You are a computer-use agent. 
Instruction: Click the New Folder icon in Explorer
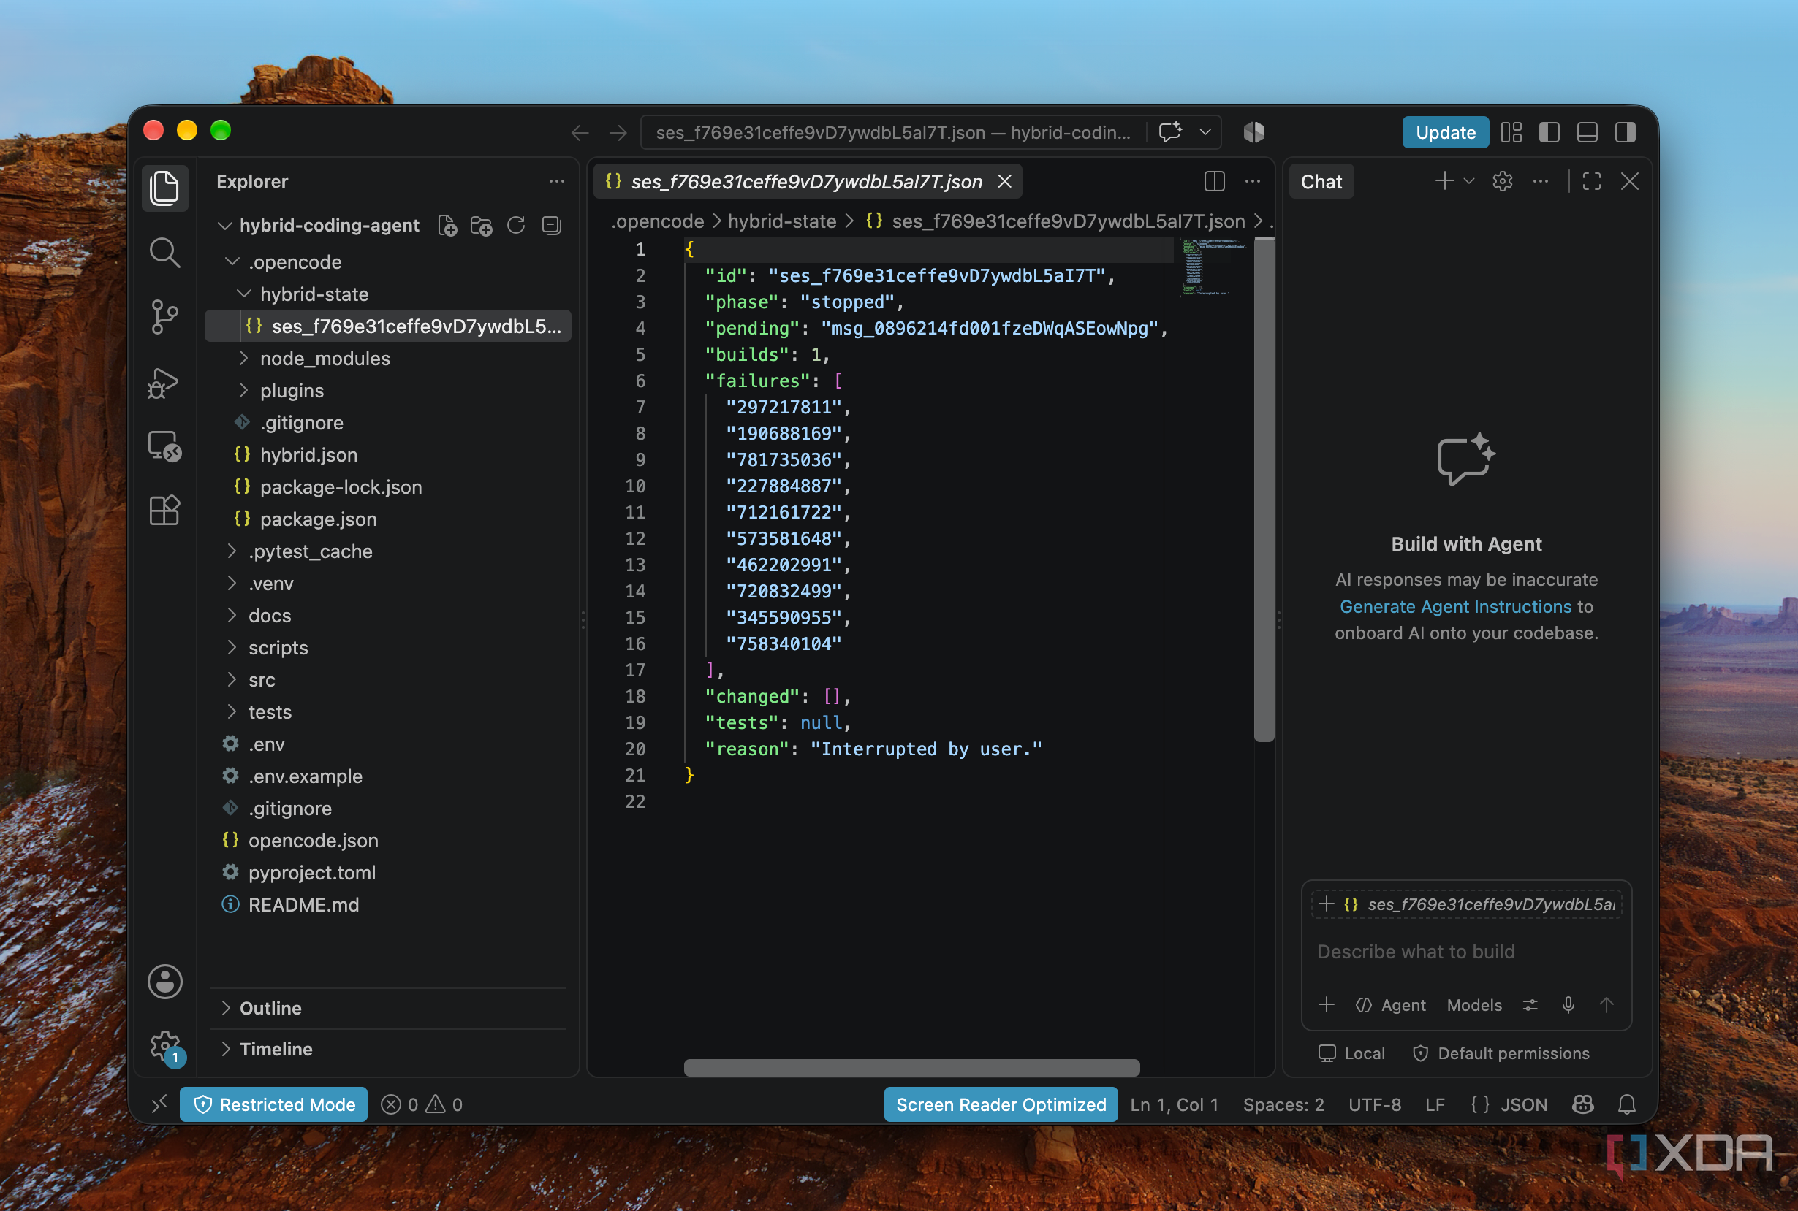[482, 226]
